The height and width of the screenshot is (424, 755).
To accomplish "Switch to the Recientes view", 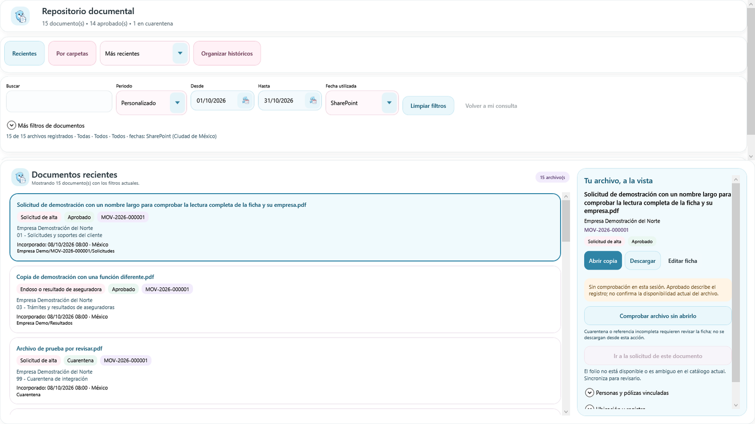I will tap(25, 53).
